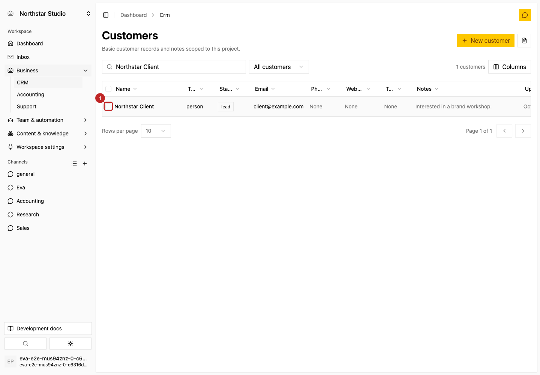Select the Northstar Client row checkbox

[x=108, y=106]
